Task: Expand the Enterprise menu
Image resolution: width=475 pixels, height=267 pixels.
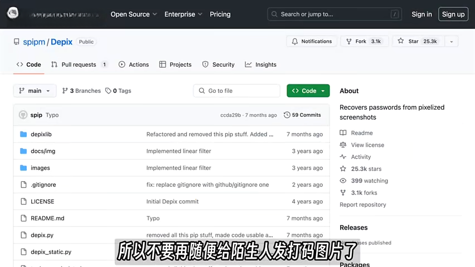Action: click(183, 14)
